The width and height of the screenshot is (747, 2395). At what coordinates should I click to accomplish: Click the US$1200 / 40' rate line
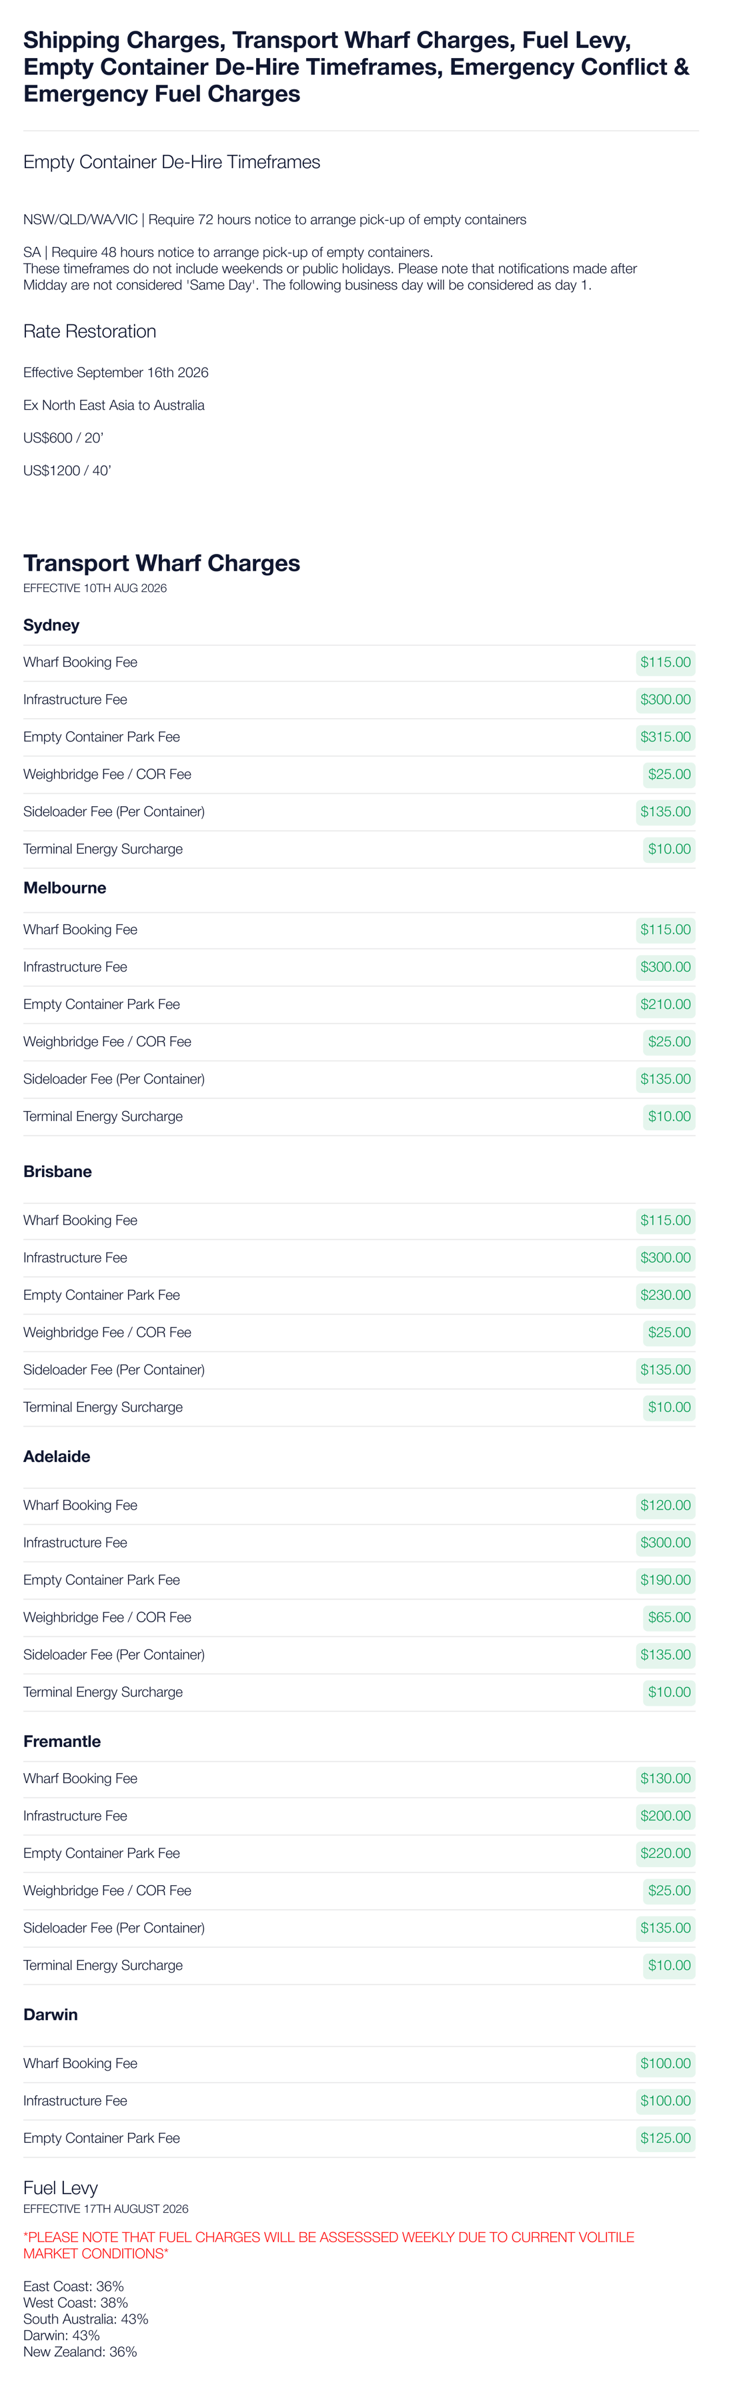(x=67, y=470)
